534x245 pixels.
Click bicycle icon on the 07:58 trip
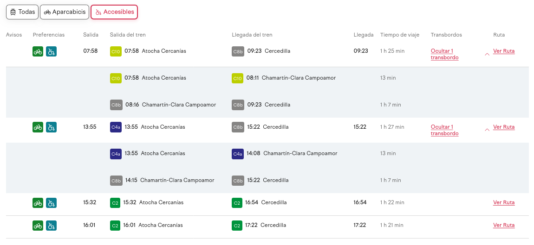click(38, 51)
